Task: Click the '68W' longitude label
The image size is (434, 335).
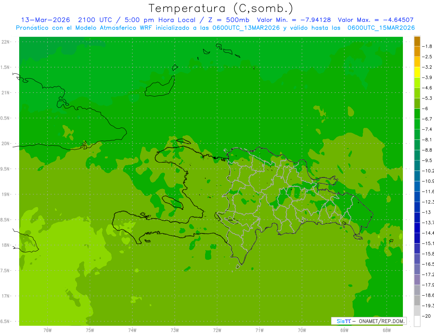Action: pyautogui.click(x=387, y=330)
